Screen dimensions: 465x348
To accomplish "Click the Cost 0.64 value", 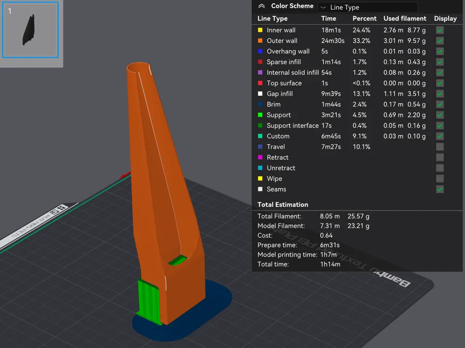I will pos(326,236).
